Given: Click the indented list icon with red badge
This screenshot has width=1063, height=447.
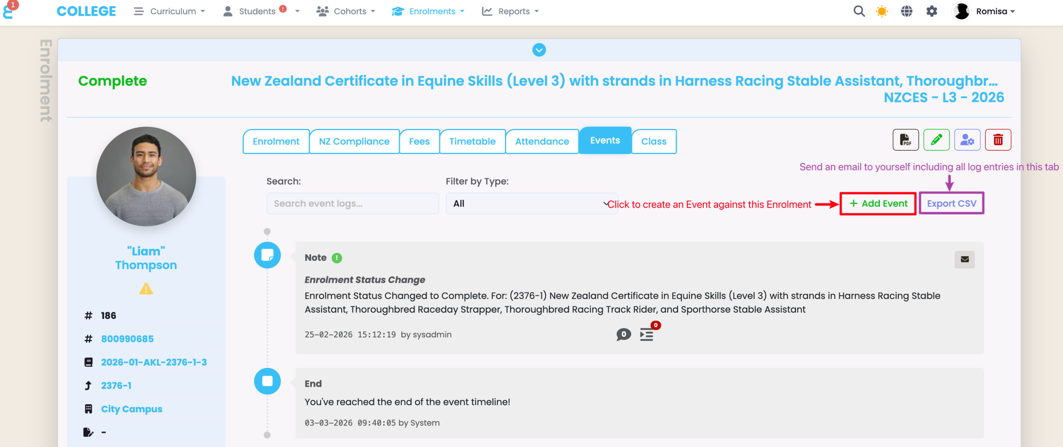Looking at the screenshot, I should tap(647, 334).
